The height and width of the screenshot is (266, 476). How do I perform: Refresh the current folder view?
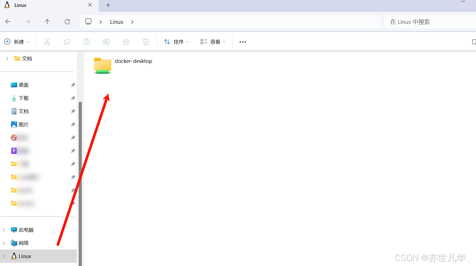pos(67,22)
